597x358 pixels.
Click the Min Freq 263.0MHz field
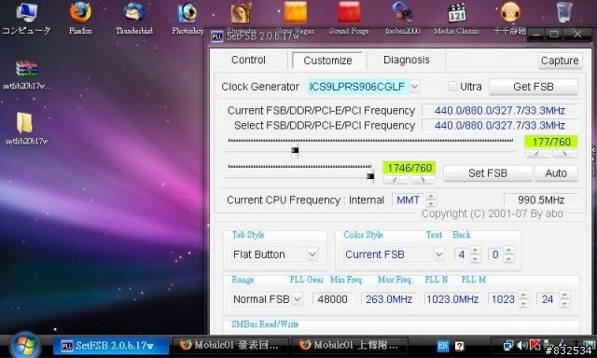point(388,299)
